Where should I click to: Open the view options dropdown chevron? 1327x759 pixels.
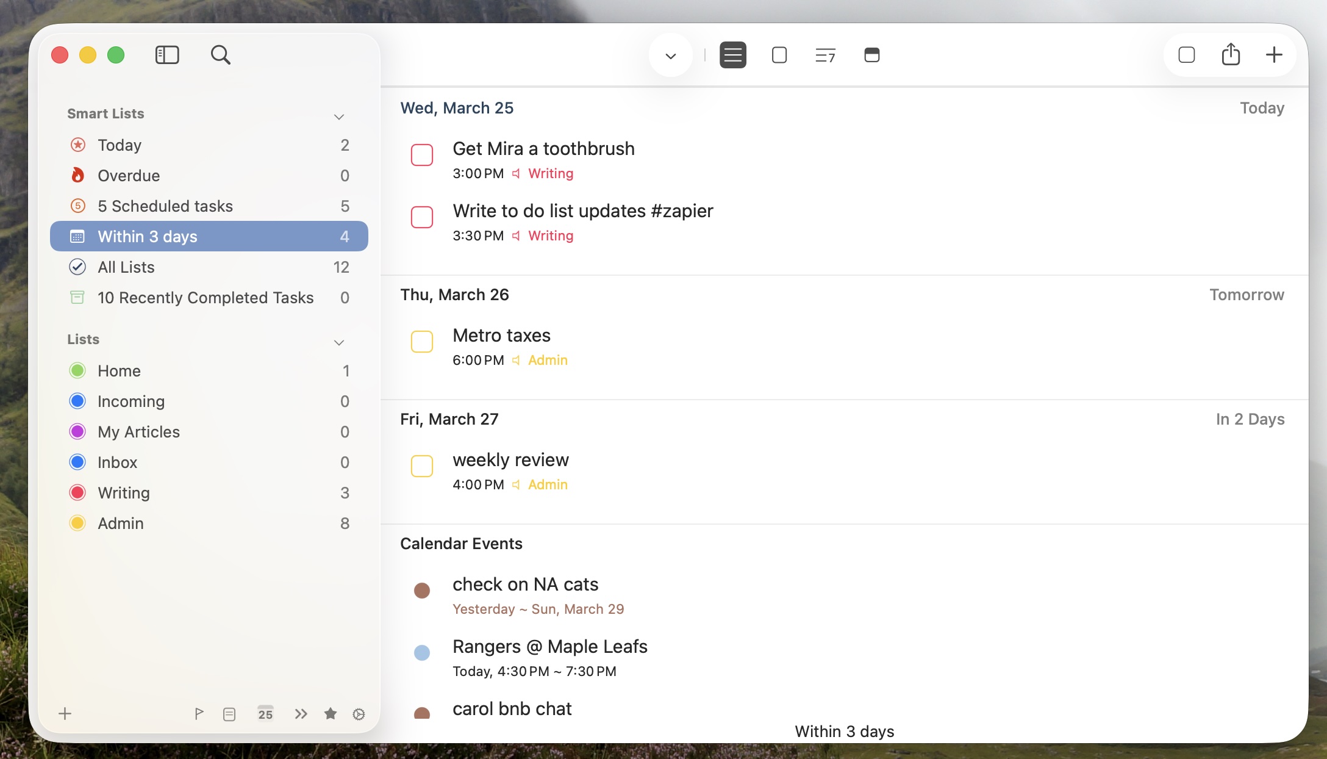coord(671,55)
